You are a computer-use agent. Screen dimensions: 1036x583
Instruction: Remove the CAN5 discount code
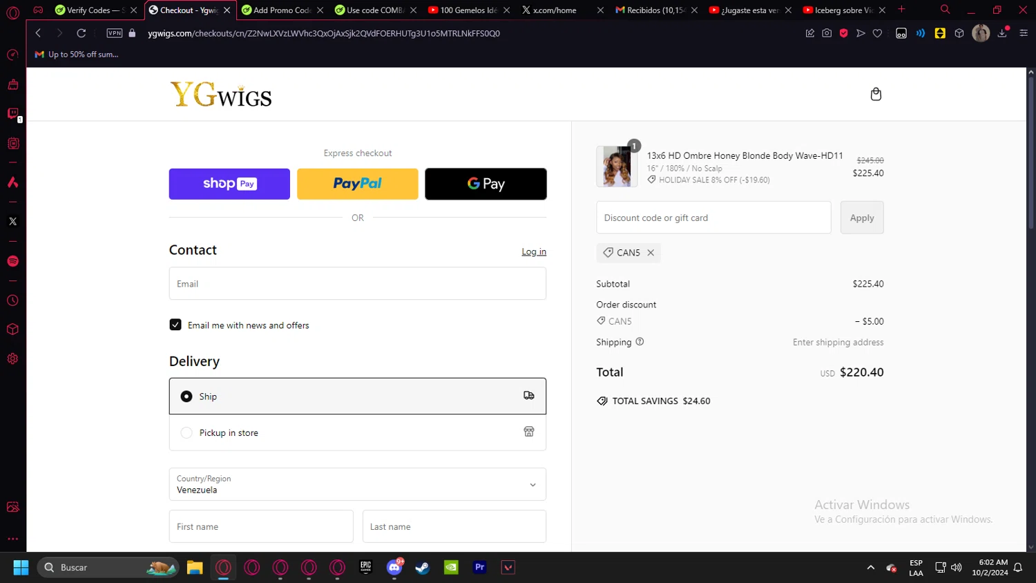(x=651, y=253)
